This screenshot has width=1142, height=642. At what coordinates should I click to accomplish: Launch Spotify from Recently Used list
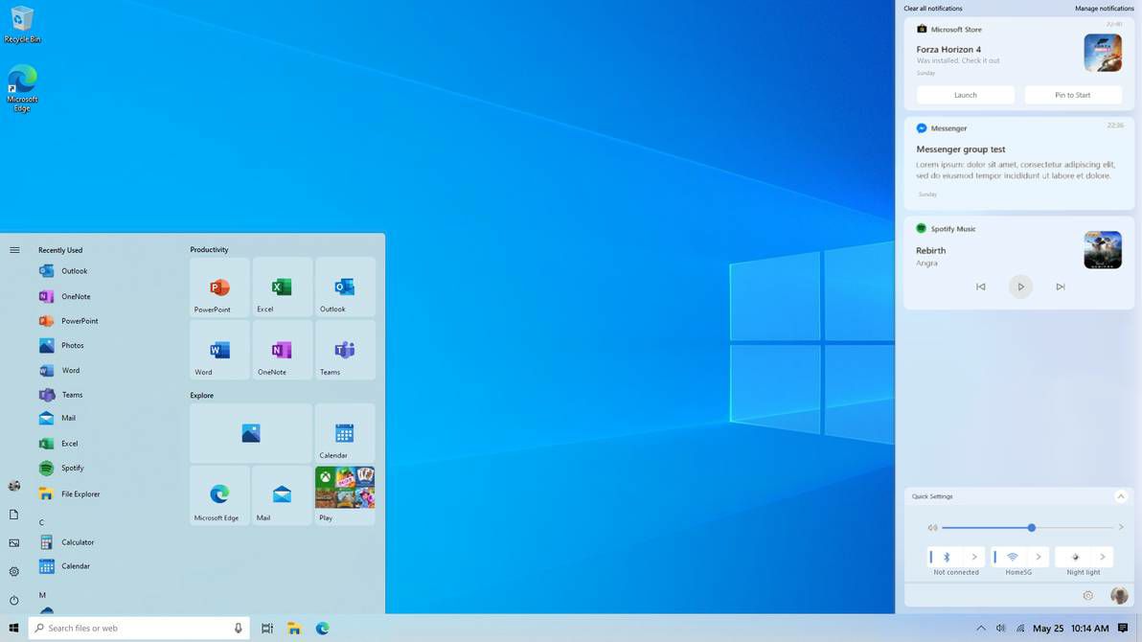tap(61, 468)
